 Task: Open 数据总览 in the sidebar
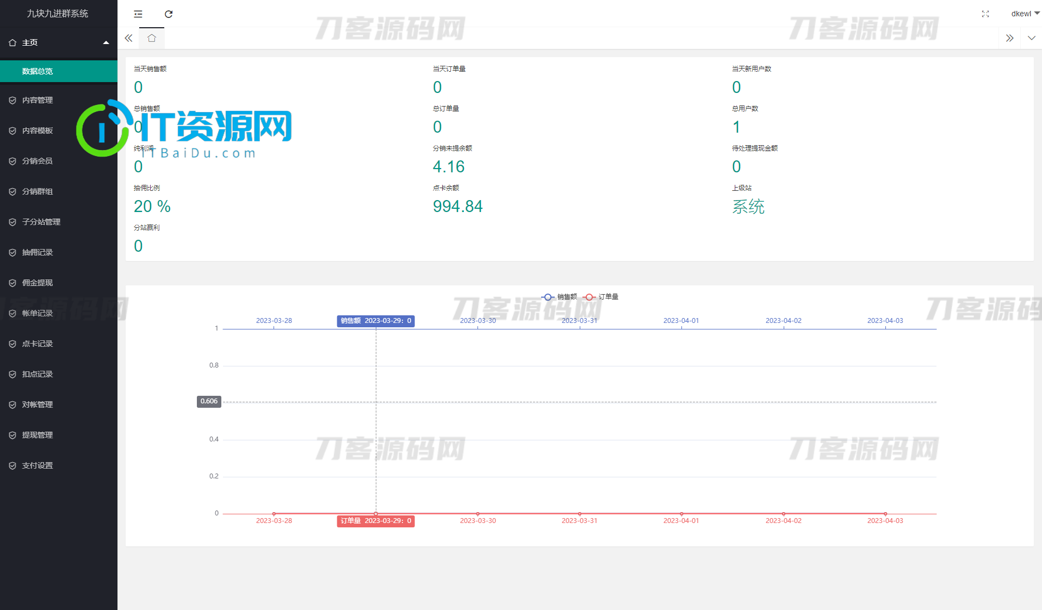(59, 71)
